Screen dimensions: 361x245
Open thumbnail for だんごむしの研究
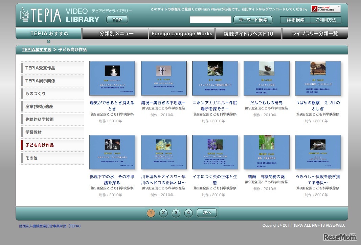(267, 78)
